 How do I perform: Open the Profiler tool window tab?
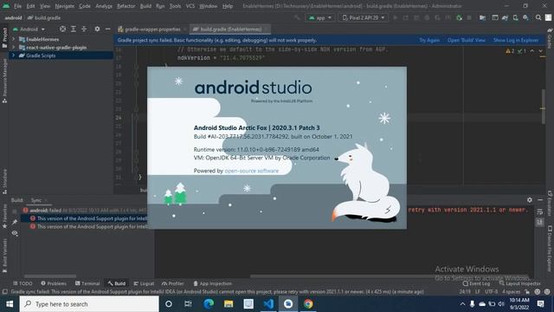point(173,283)
